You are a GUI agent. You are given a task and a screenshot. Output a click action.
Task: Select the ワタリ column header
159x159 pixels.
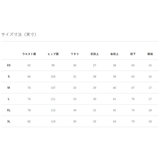pos(75,54)
